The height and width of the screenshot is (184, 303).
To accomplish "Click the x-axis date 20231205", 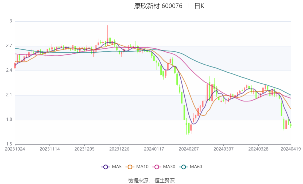I will coord(84,149).
